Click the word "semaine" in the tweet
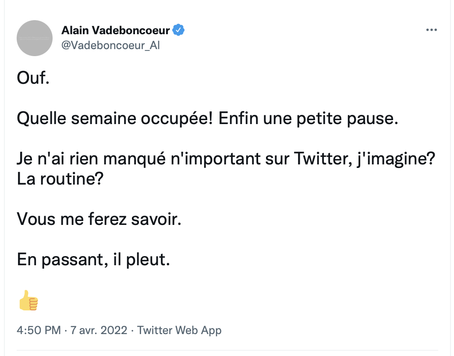 [104, 118]
